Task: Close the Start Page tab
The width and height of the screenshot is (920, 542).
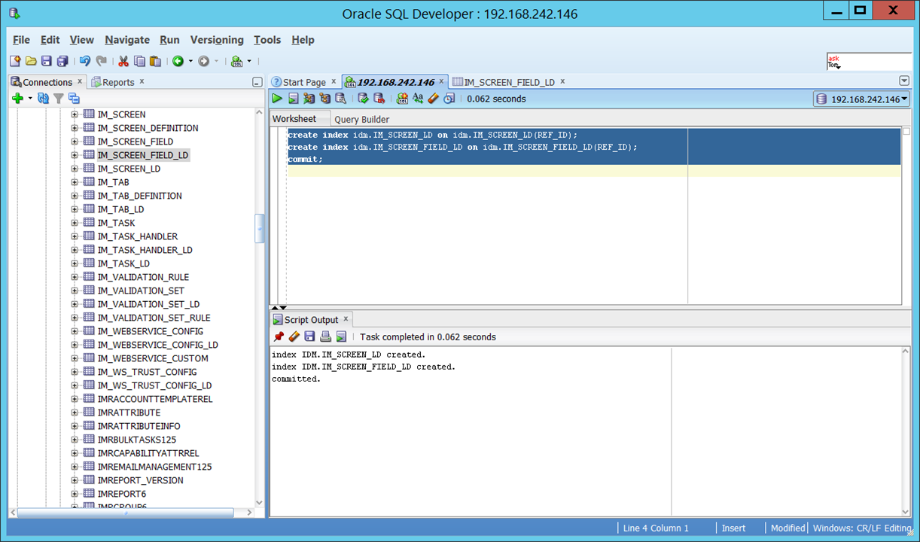Action: click(334, 81)
